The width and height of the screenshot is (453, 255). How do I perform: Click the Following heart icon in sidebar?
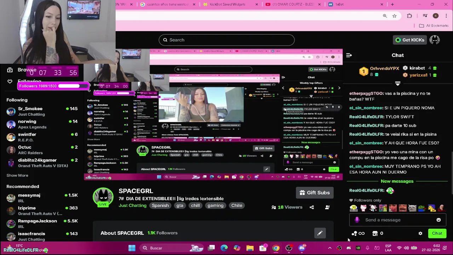coord(10,81)
